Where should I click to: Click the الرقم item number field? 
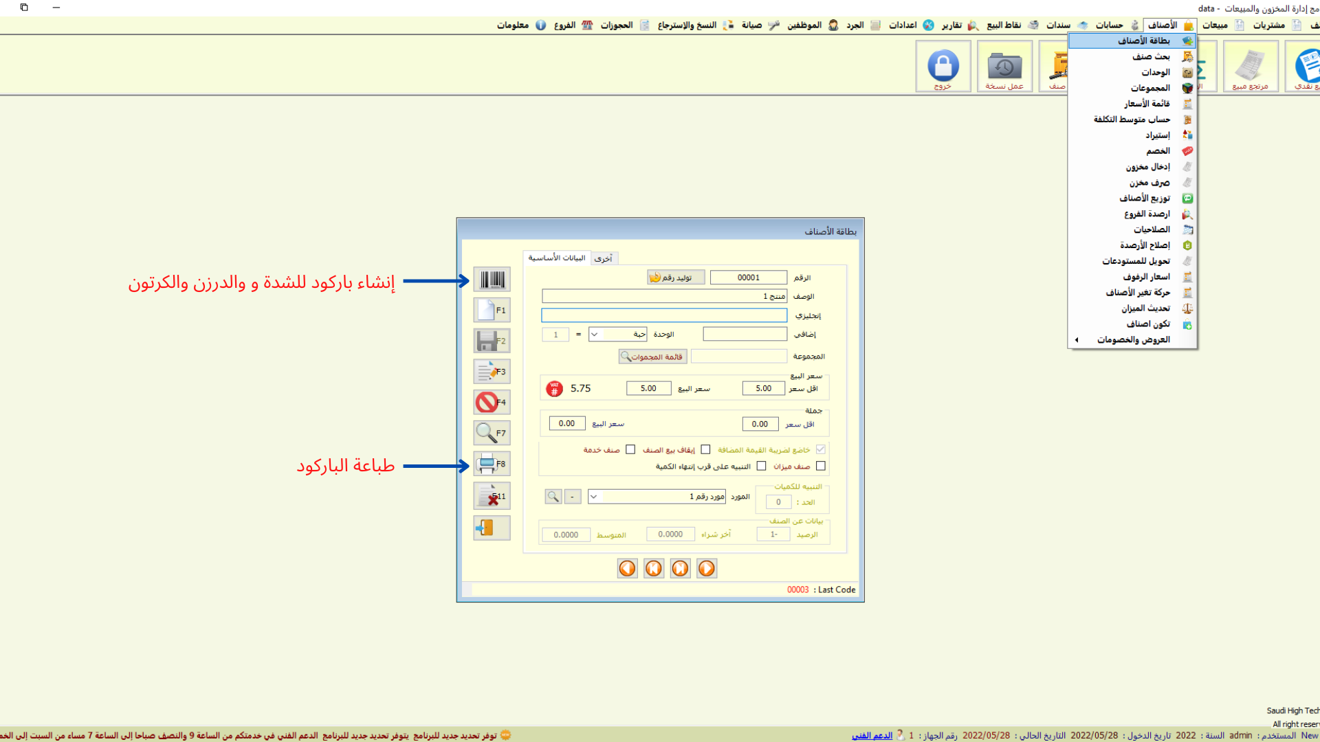(x=748, y=278)
